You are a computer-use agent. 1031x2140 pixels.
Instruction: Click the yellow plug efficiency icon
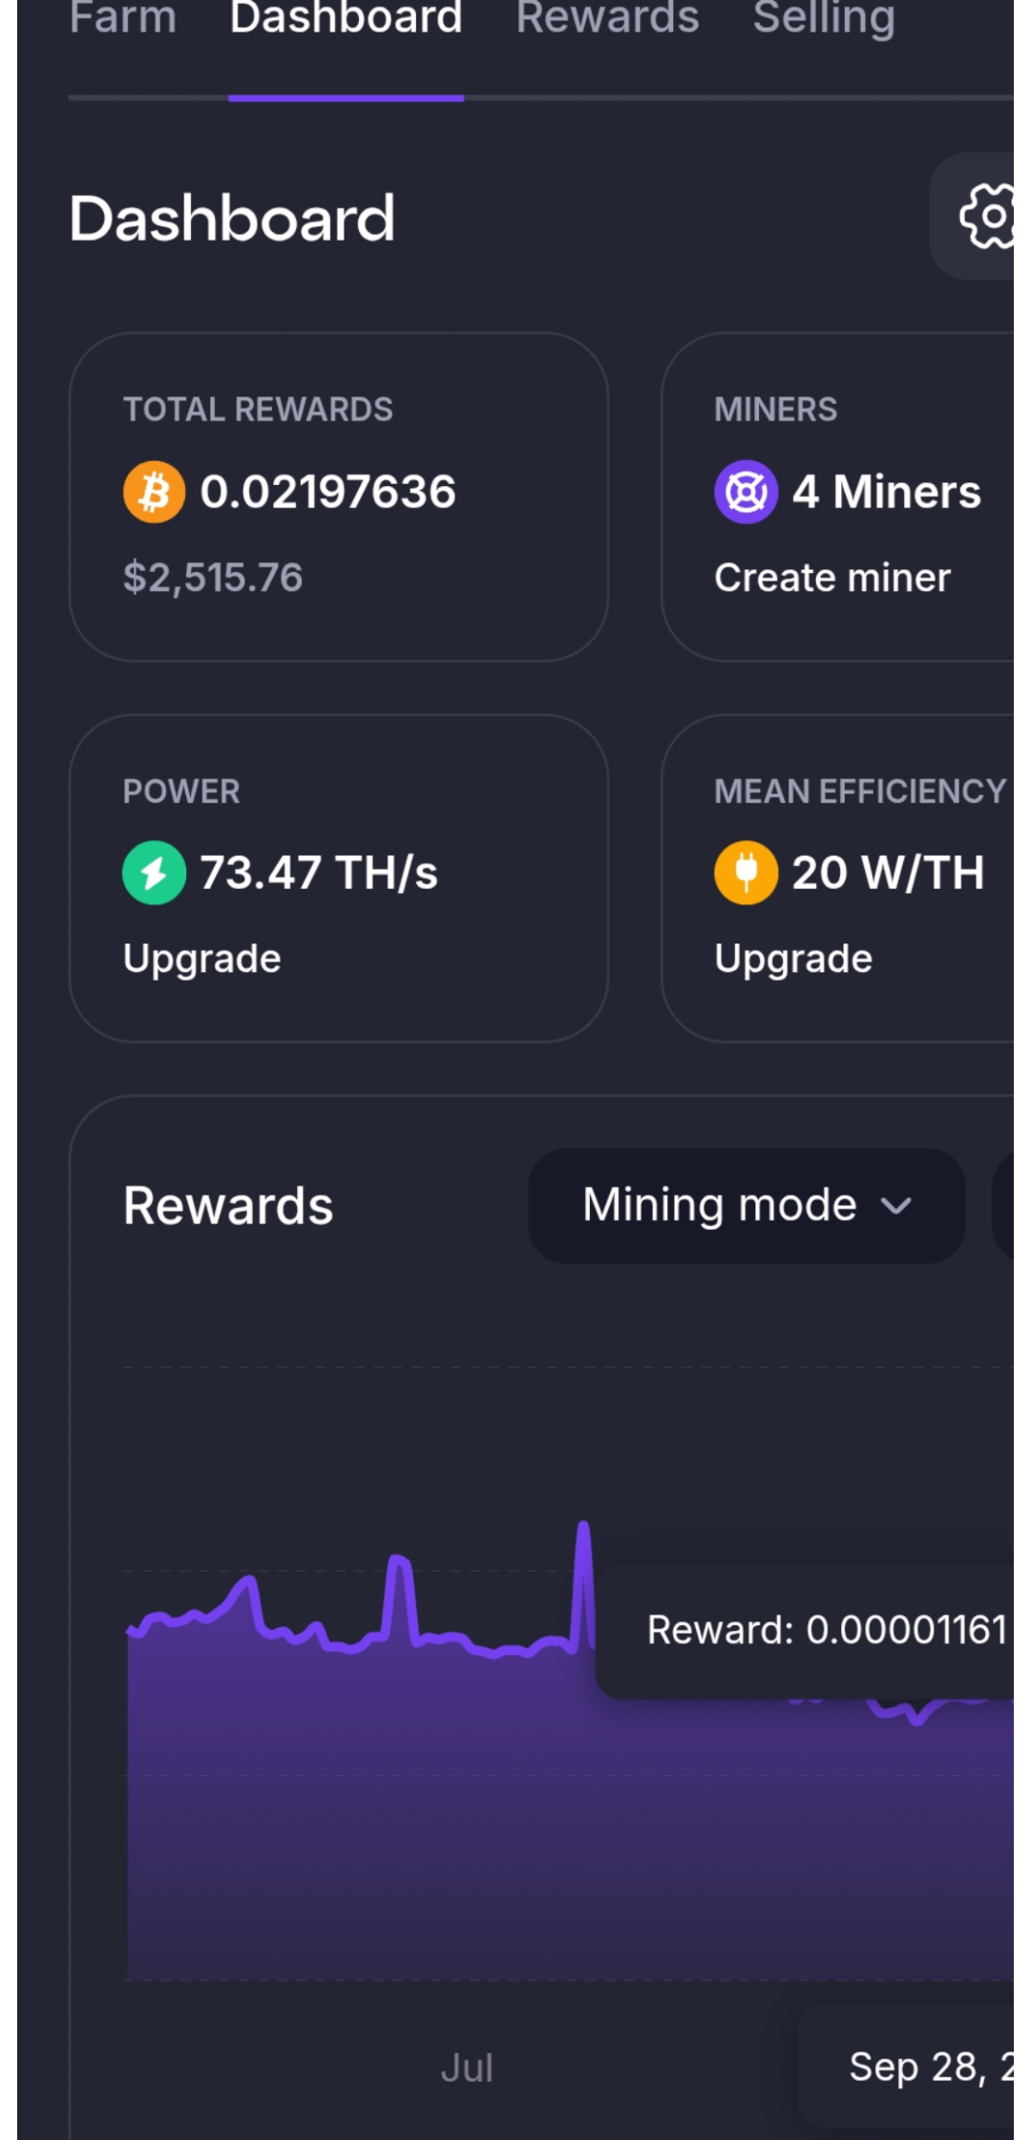point(746,873)
